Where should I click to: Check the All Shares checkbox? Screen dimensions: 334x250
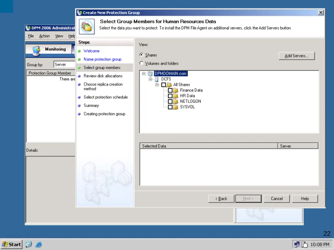(163, 85)
